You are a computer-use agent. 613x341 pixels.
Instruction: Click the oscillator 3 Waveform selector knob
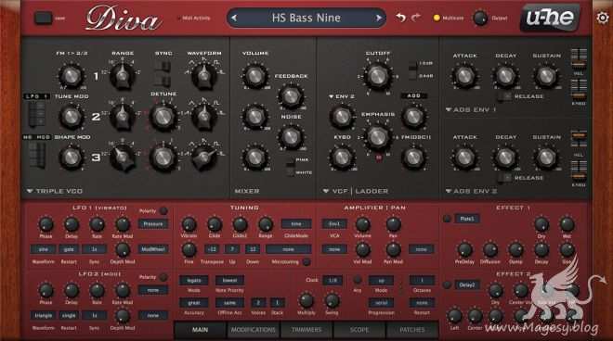pyautogui.click(x=203, y=157)
